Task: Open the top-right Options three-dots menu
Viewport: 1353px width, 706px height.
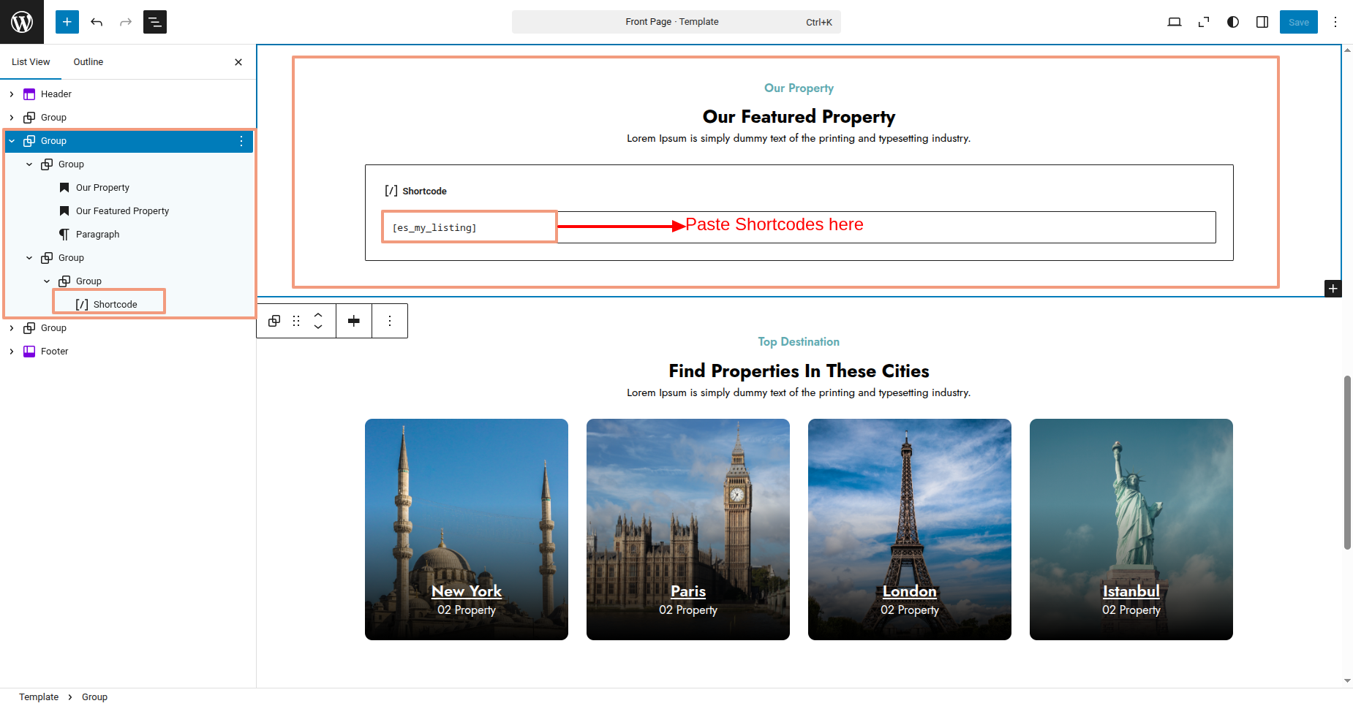Action: coord(1335,22)
